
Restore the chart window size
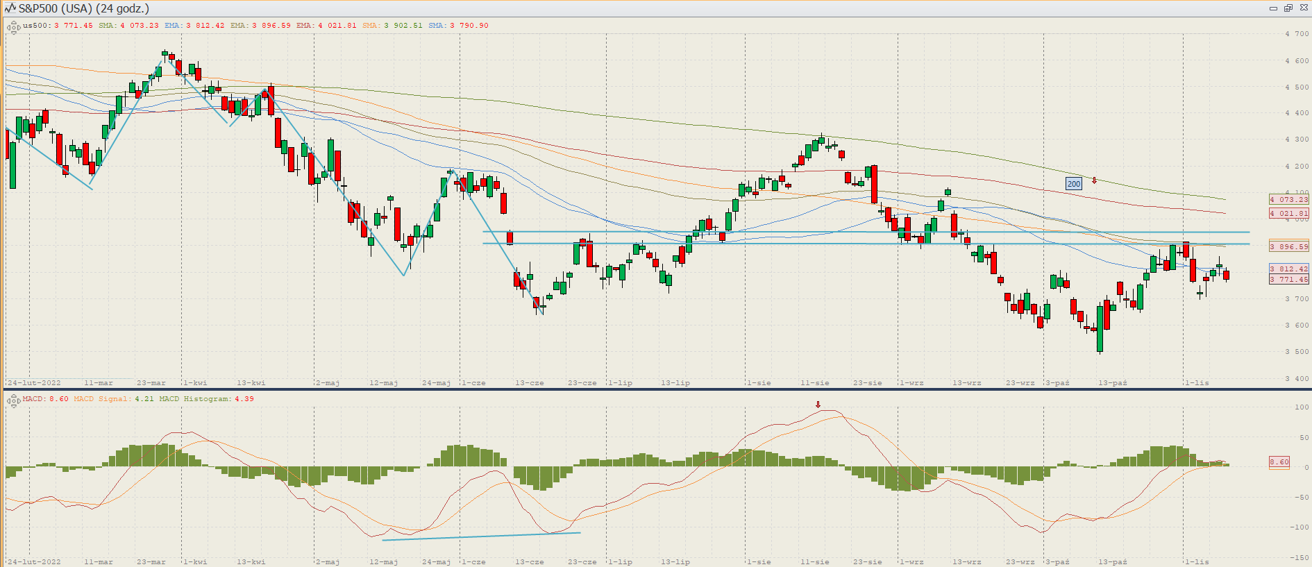coord(1288,8)
